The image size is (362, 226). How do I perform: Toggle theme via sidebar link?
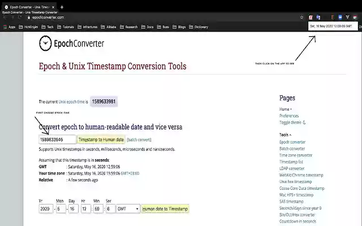pyautogui.click(x=292, y=123)
